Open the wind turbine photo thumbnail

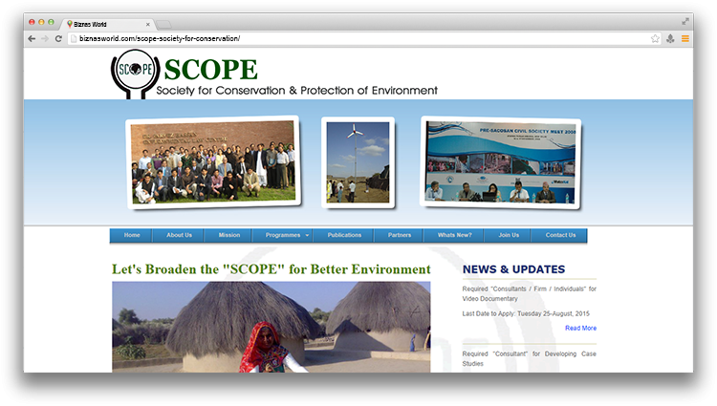358,161
